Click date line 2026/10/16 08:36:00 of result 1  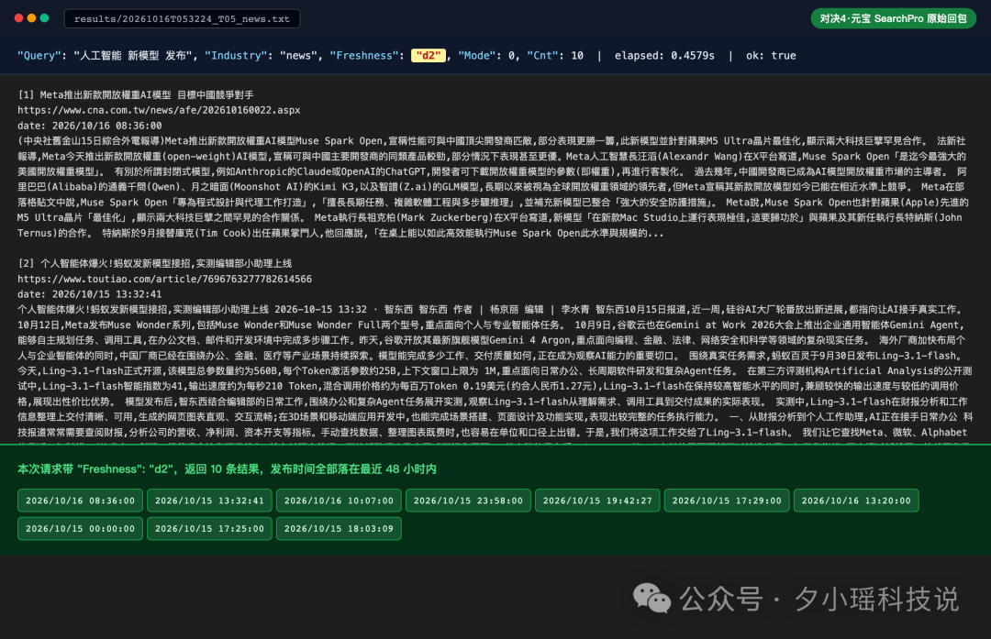[x=90, y=126]
